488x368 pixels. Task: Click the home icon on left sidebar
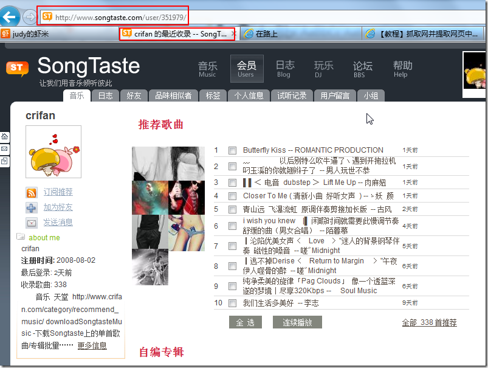click(5, 136)
